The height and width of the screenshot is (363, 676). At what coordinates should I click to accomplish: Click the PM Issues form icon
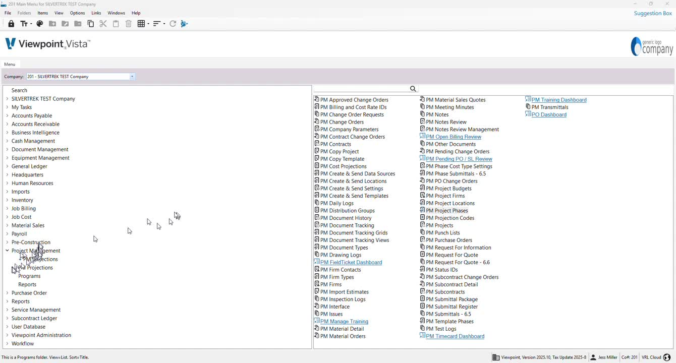coord(317,314)
